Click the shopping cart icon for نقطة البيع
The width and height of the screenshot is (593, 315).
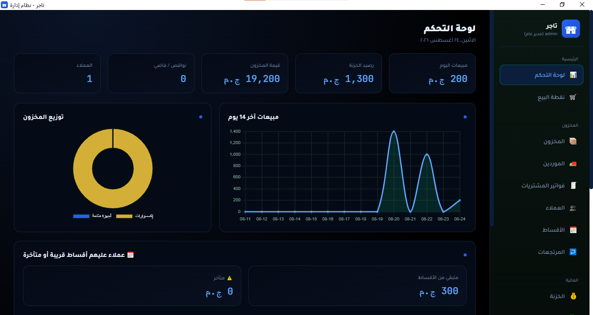[573, 97]
